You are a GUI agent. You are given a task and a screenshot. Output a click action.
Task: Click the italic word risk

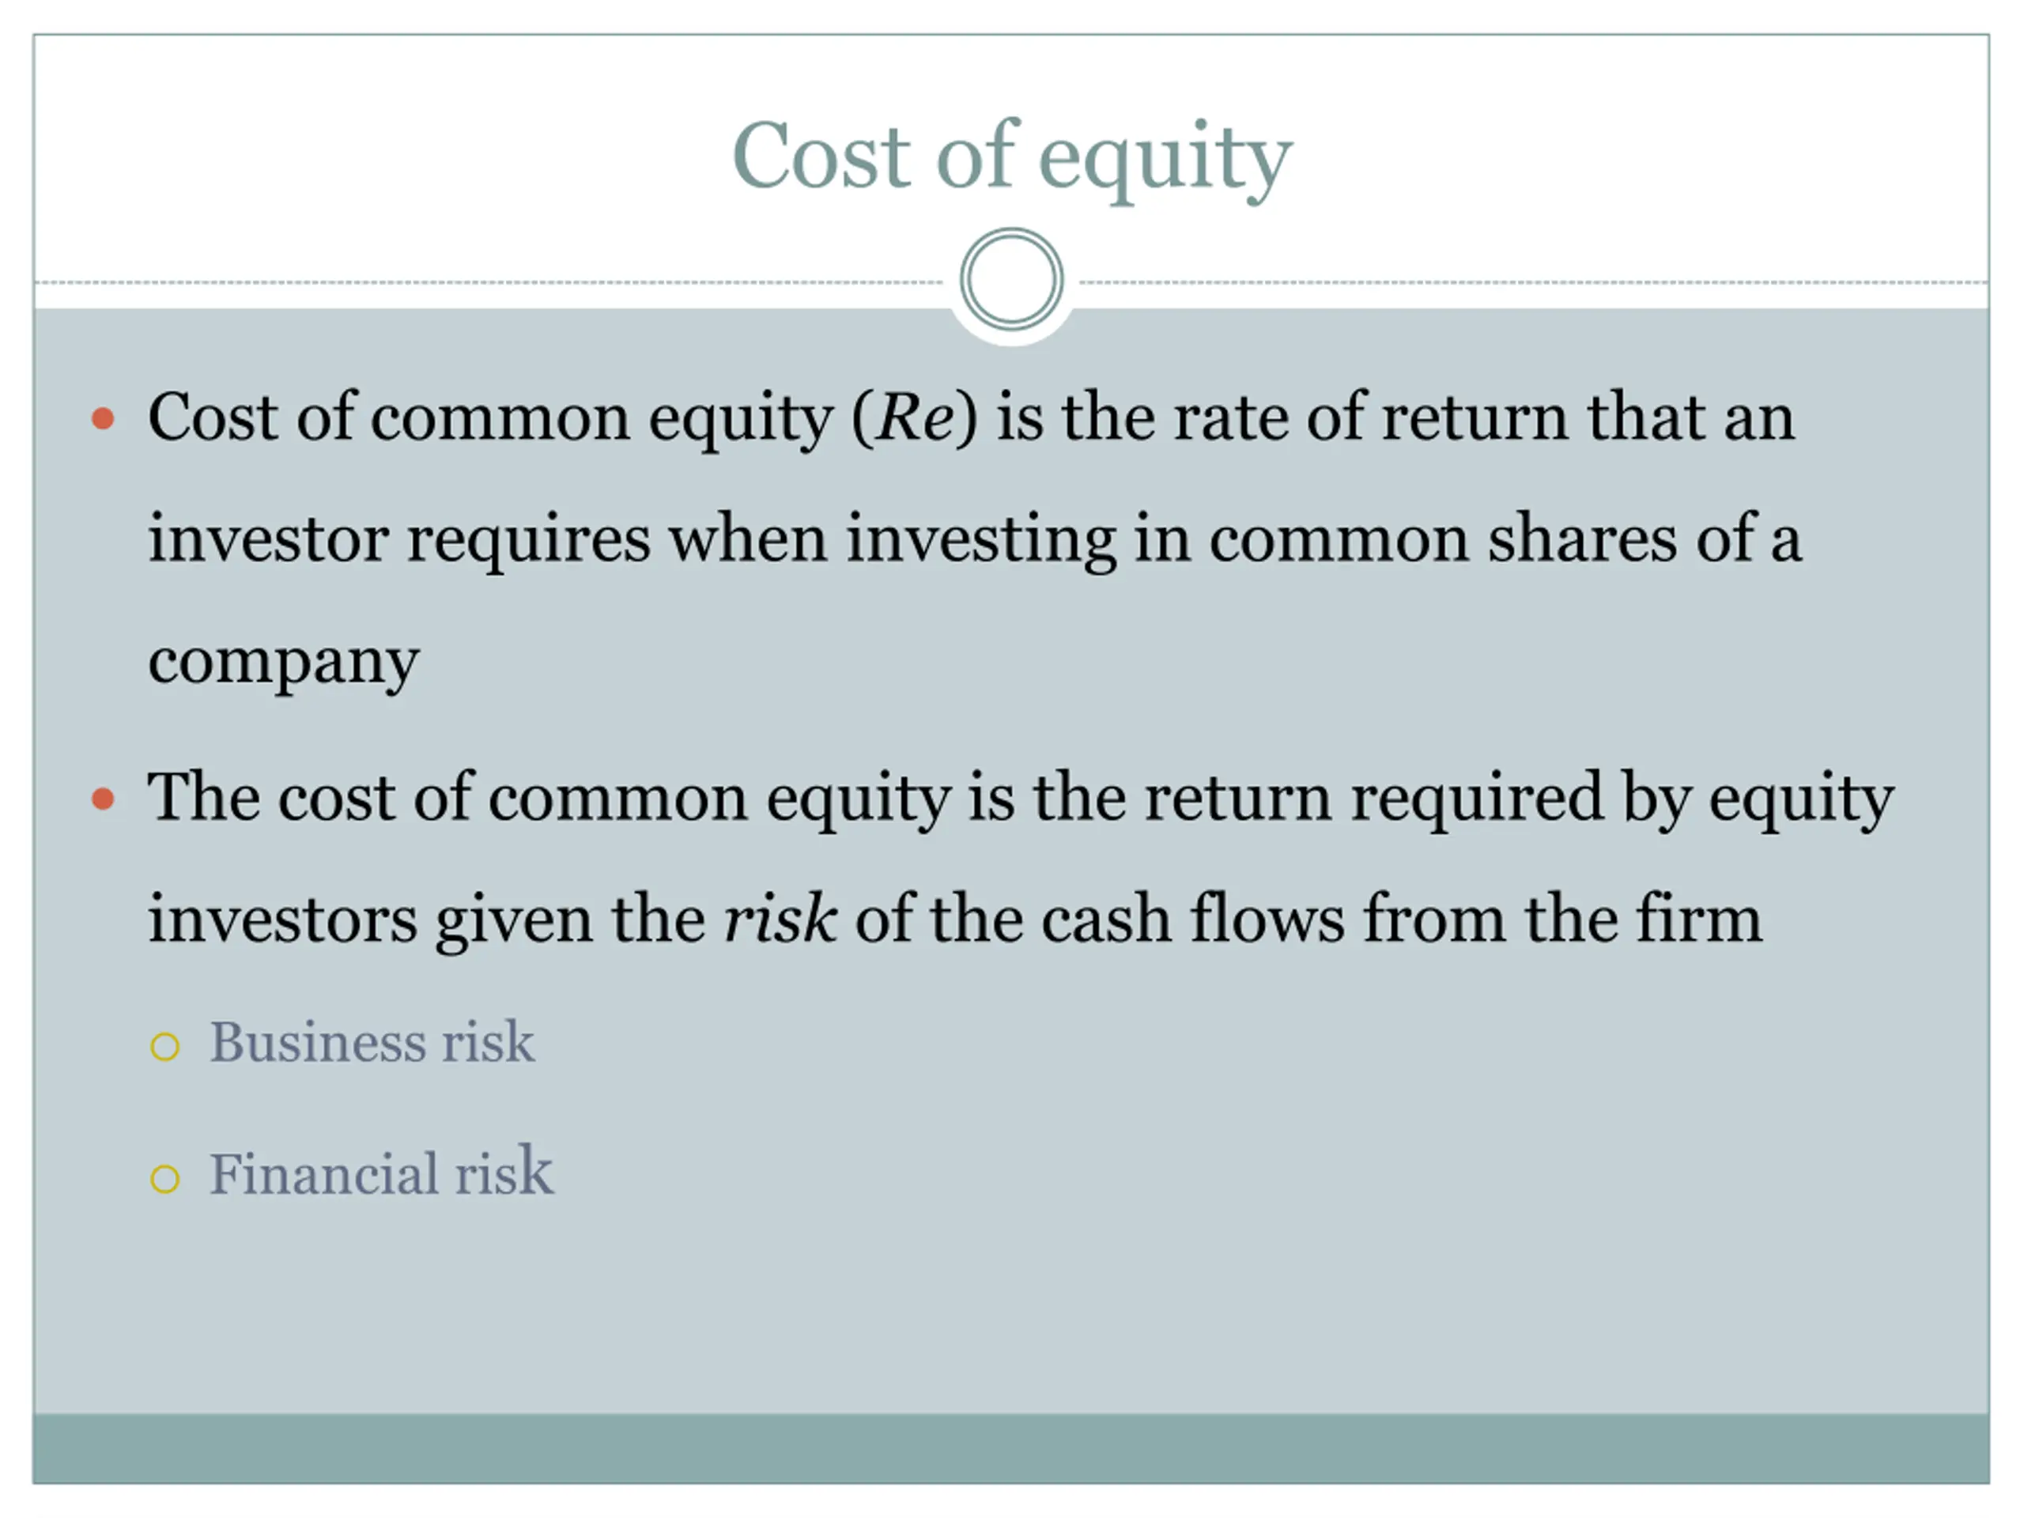point(780,919)
